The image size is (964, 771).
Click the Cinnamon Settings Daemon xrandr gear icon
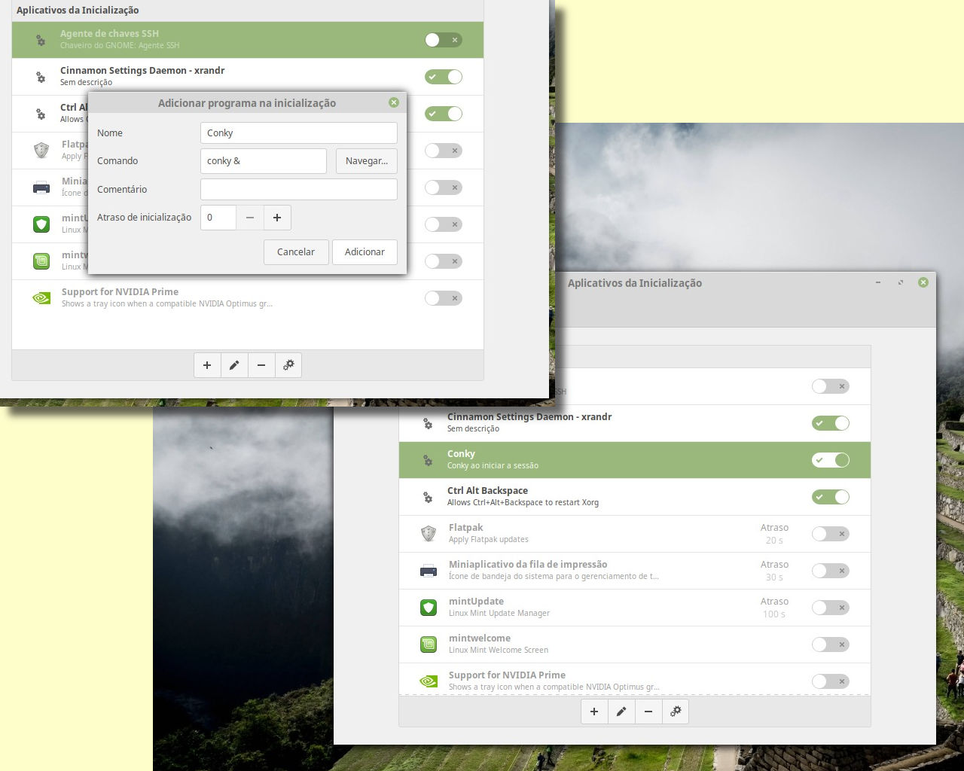coord(428,422)
